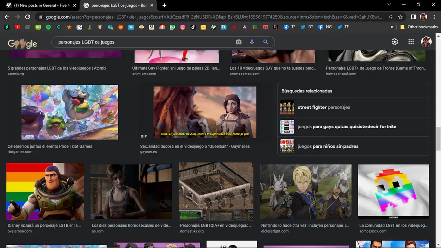This screenshot has height=248, width=441.
Task: Reload the current page
Action: click(27, 17)
